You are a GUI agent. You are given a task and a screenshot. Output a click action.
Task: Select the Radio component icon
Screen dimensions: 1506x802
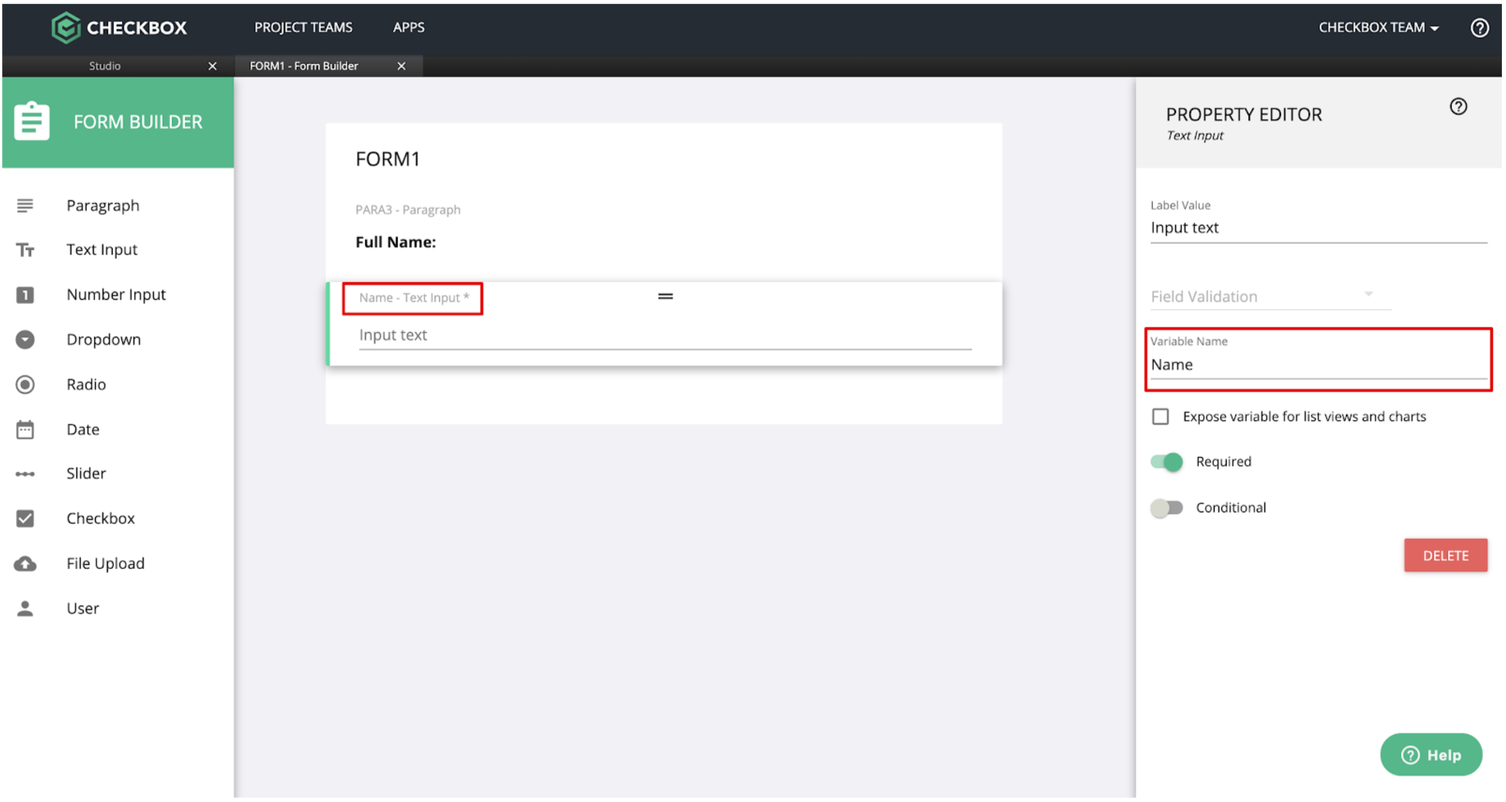tap(25, 384)
